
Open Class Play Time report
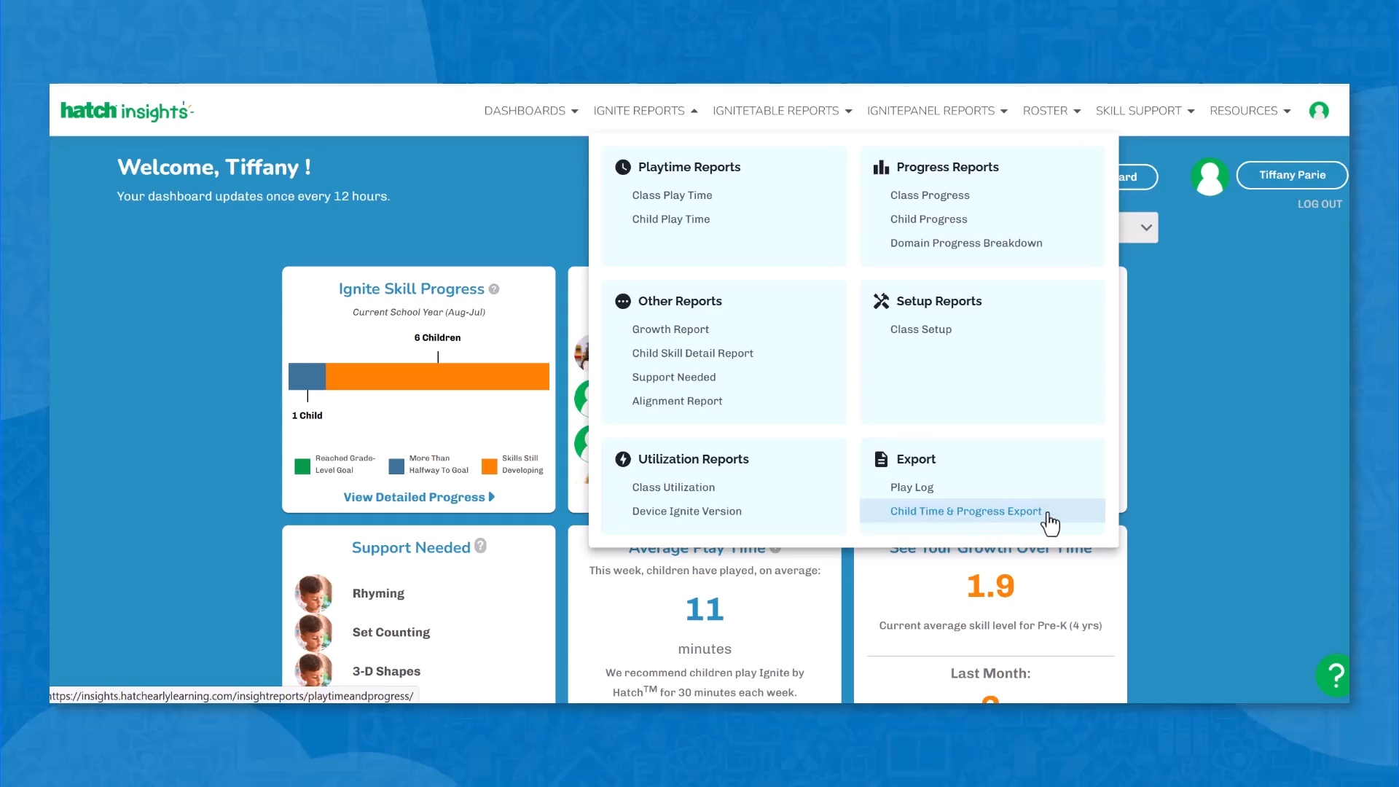tap(672, 195)
